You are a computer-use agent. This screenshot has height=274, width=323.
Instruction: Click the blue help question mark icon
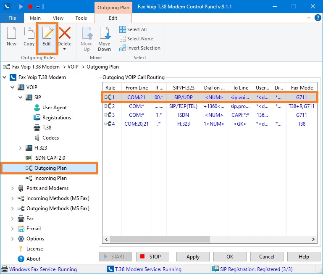click(318, 18)
